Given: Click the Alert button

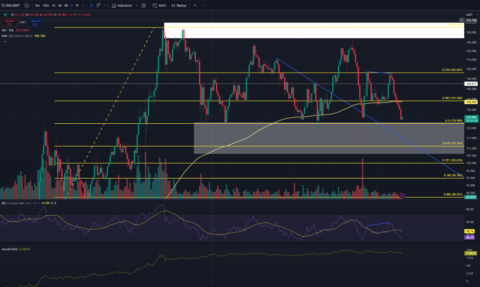Looking at the screenshot, I should (159, 6).
